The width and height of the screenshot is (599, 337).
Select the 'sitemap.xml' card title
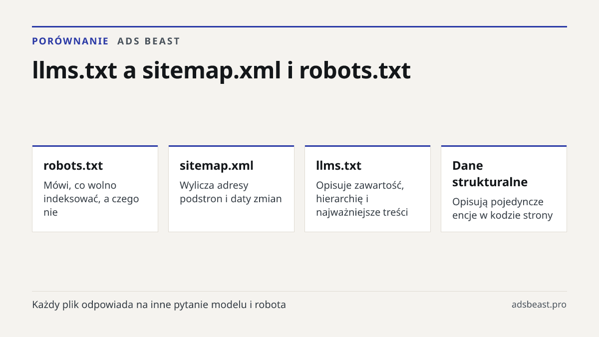(217, 165)
